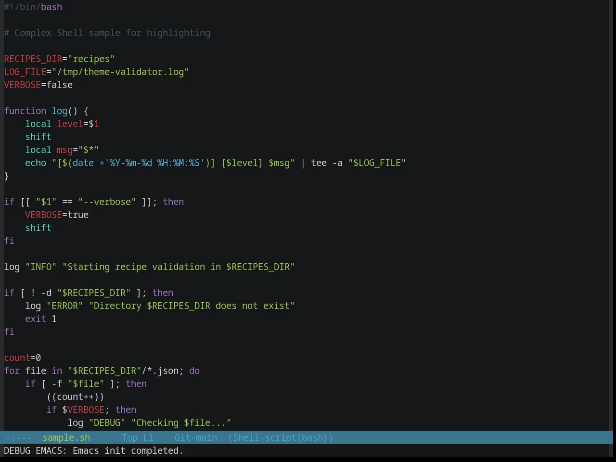This screenshot has width=616, height=462.
Task: Click the "--verbose" string
Action: coord(107,202)
